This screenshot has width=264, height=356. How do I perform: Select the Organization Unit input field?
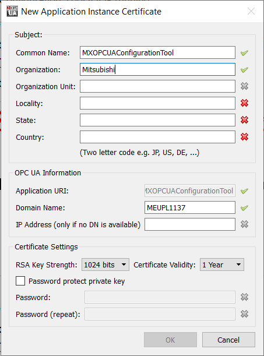(x=157, y=86)
